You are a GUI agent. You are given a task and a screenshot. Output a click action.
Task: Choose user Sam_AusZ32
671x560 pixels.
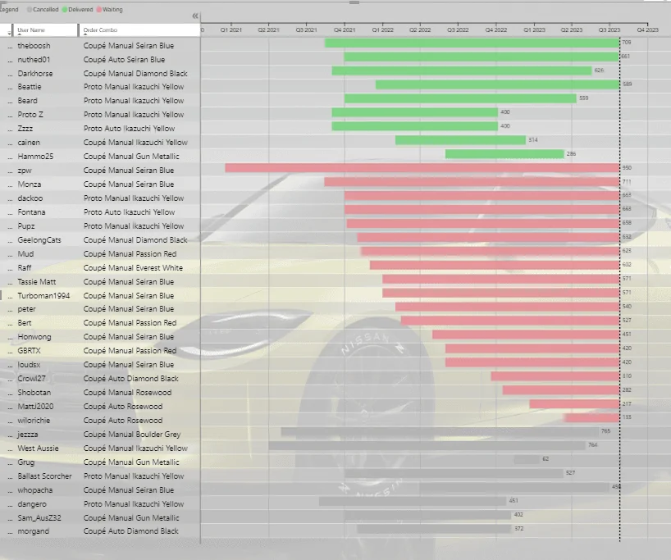pos(39,518)
